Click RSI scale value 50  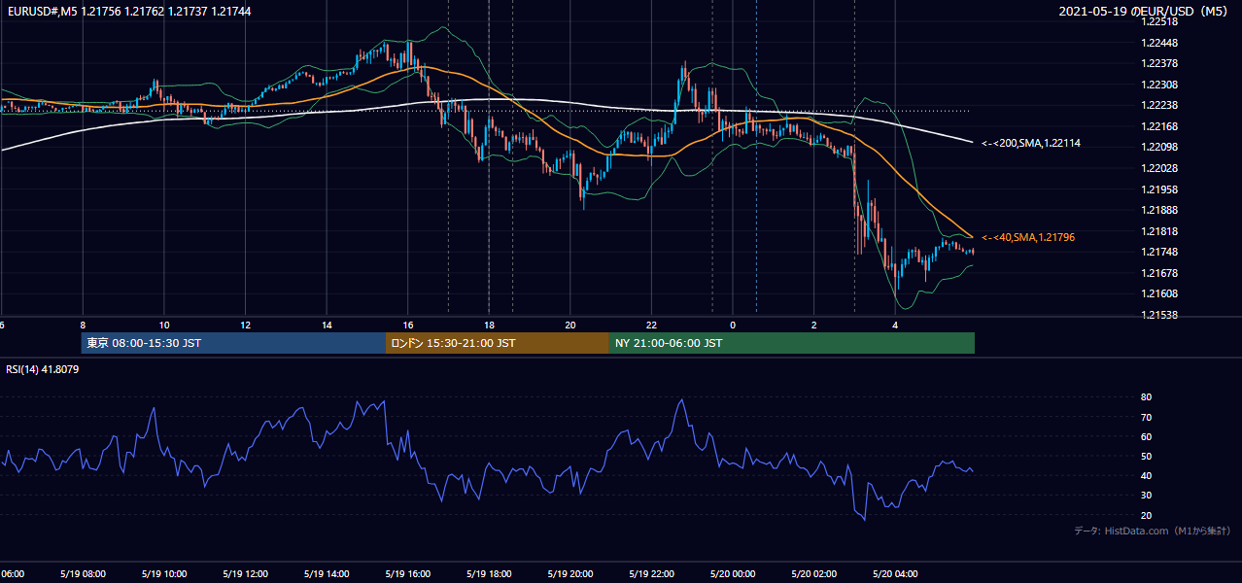tap(1147, 456)
